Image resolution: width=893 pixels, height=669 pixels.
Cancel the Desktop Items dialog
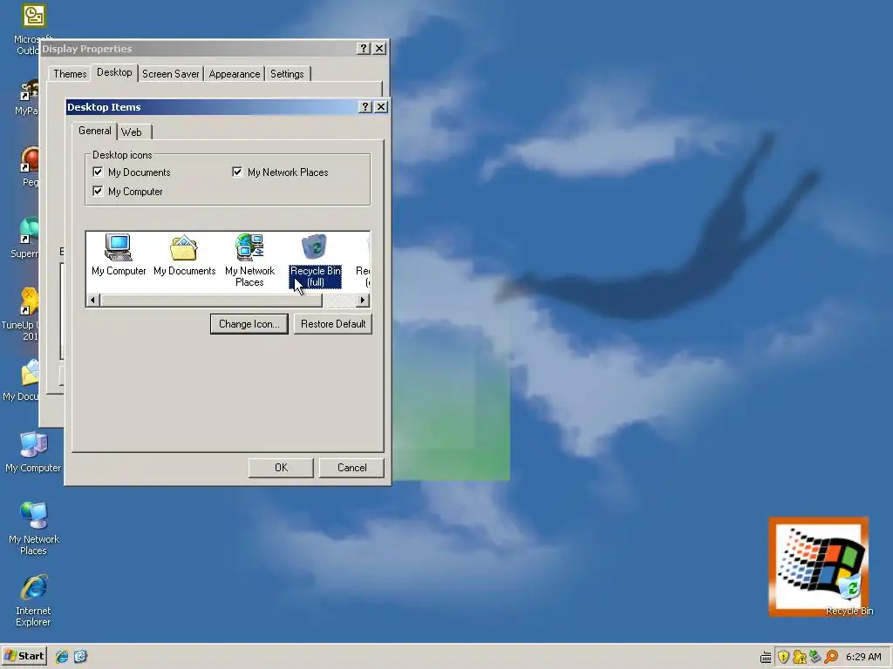pos(352,468)
